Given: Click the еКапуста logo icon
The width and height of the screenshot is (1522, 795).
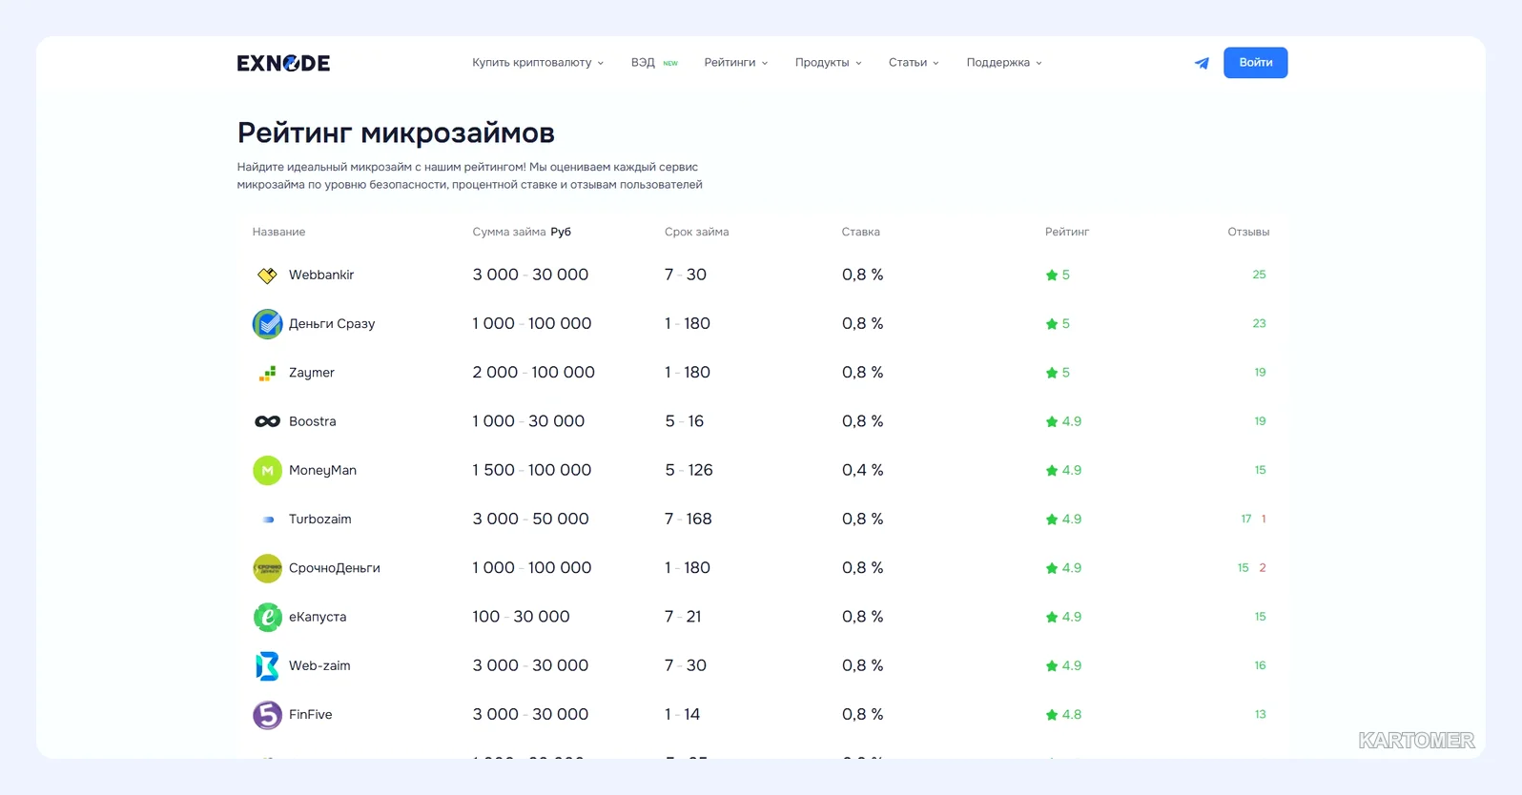Looking at the screenshot, I should pos(267,617).
